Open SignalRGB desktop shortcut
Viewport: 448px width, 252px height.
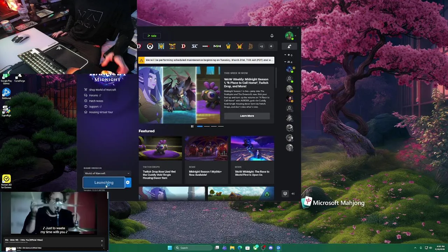(6, 111)
